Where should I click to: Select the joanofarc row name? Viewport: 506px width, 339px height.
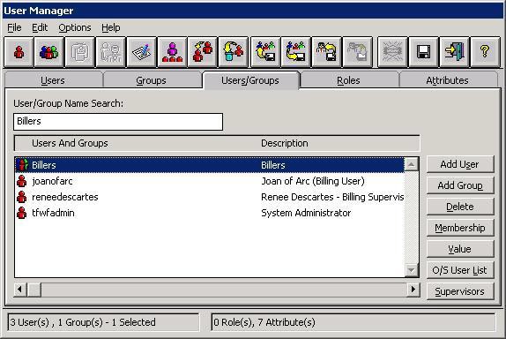(x=52, y=181)
